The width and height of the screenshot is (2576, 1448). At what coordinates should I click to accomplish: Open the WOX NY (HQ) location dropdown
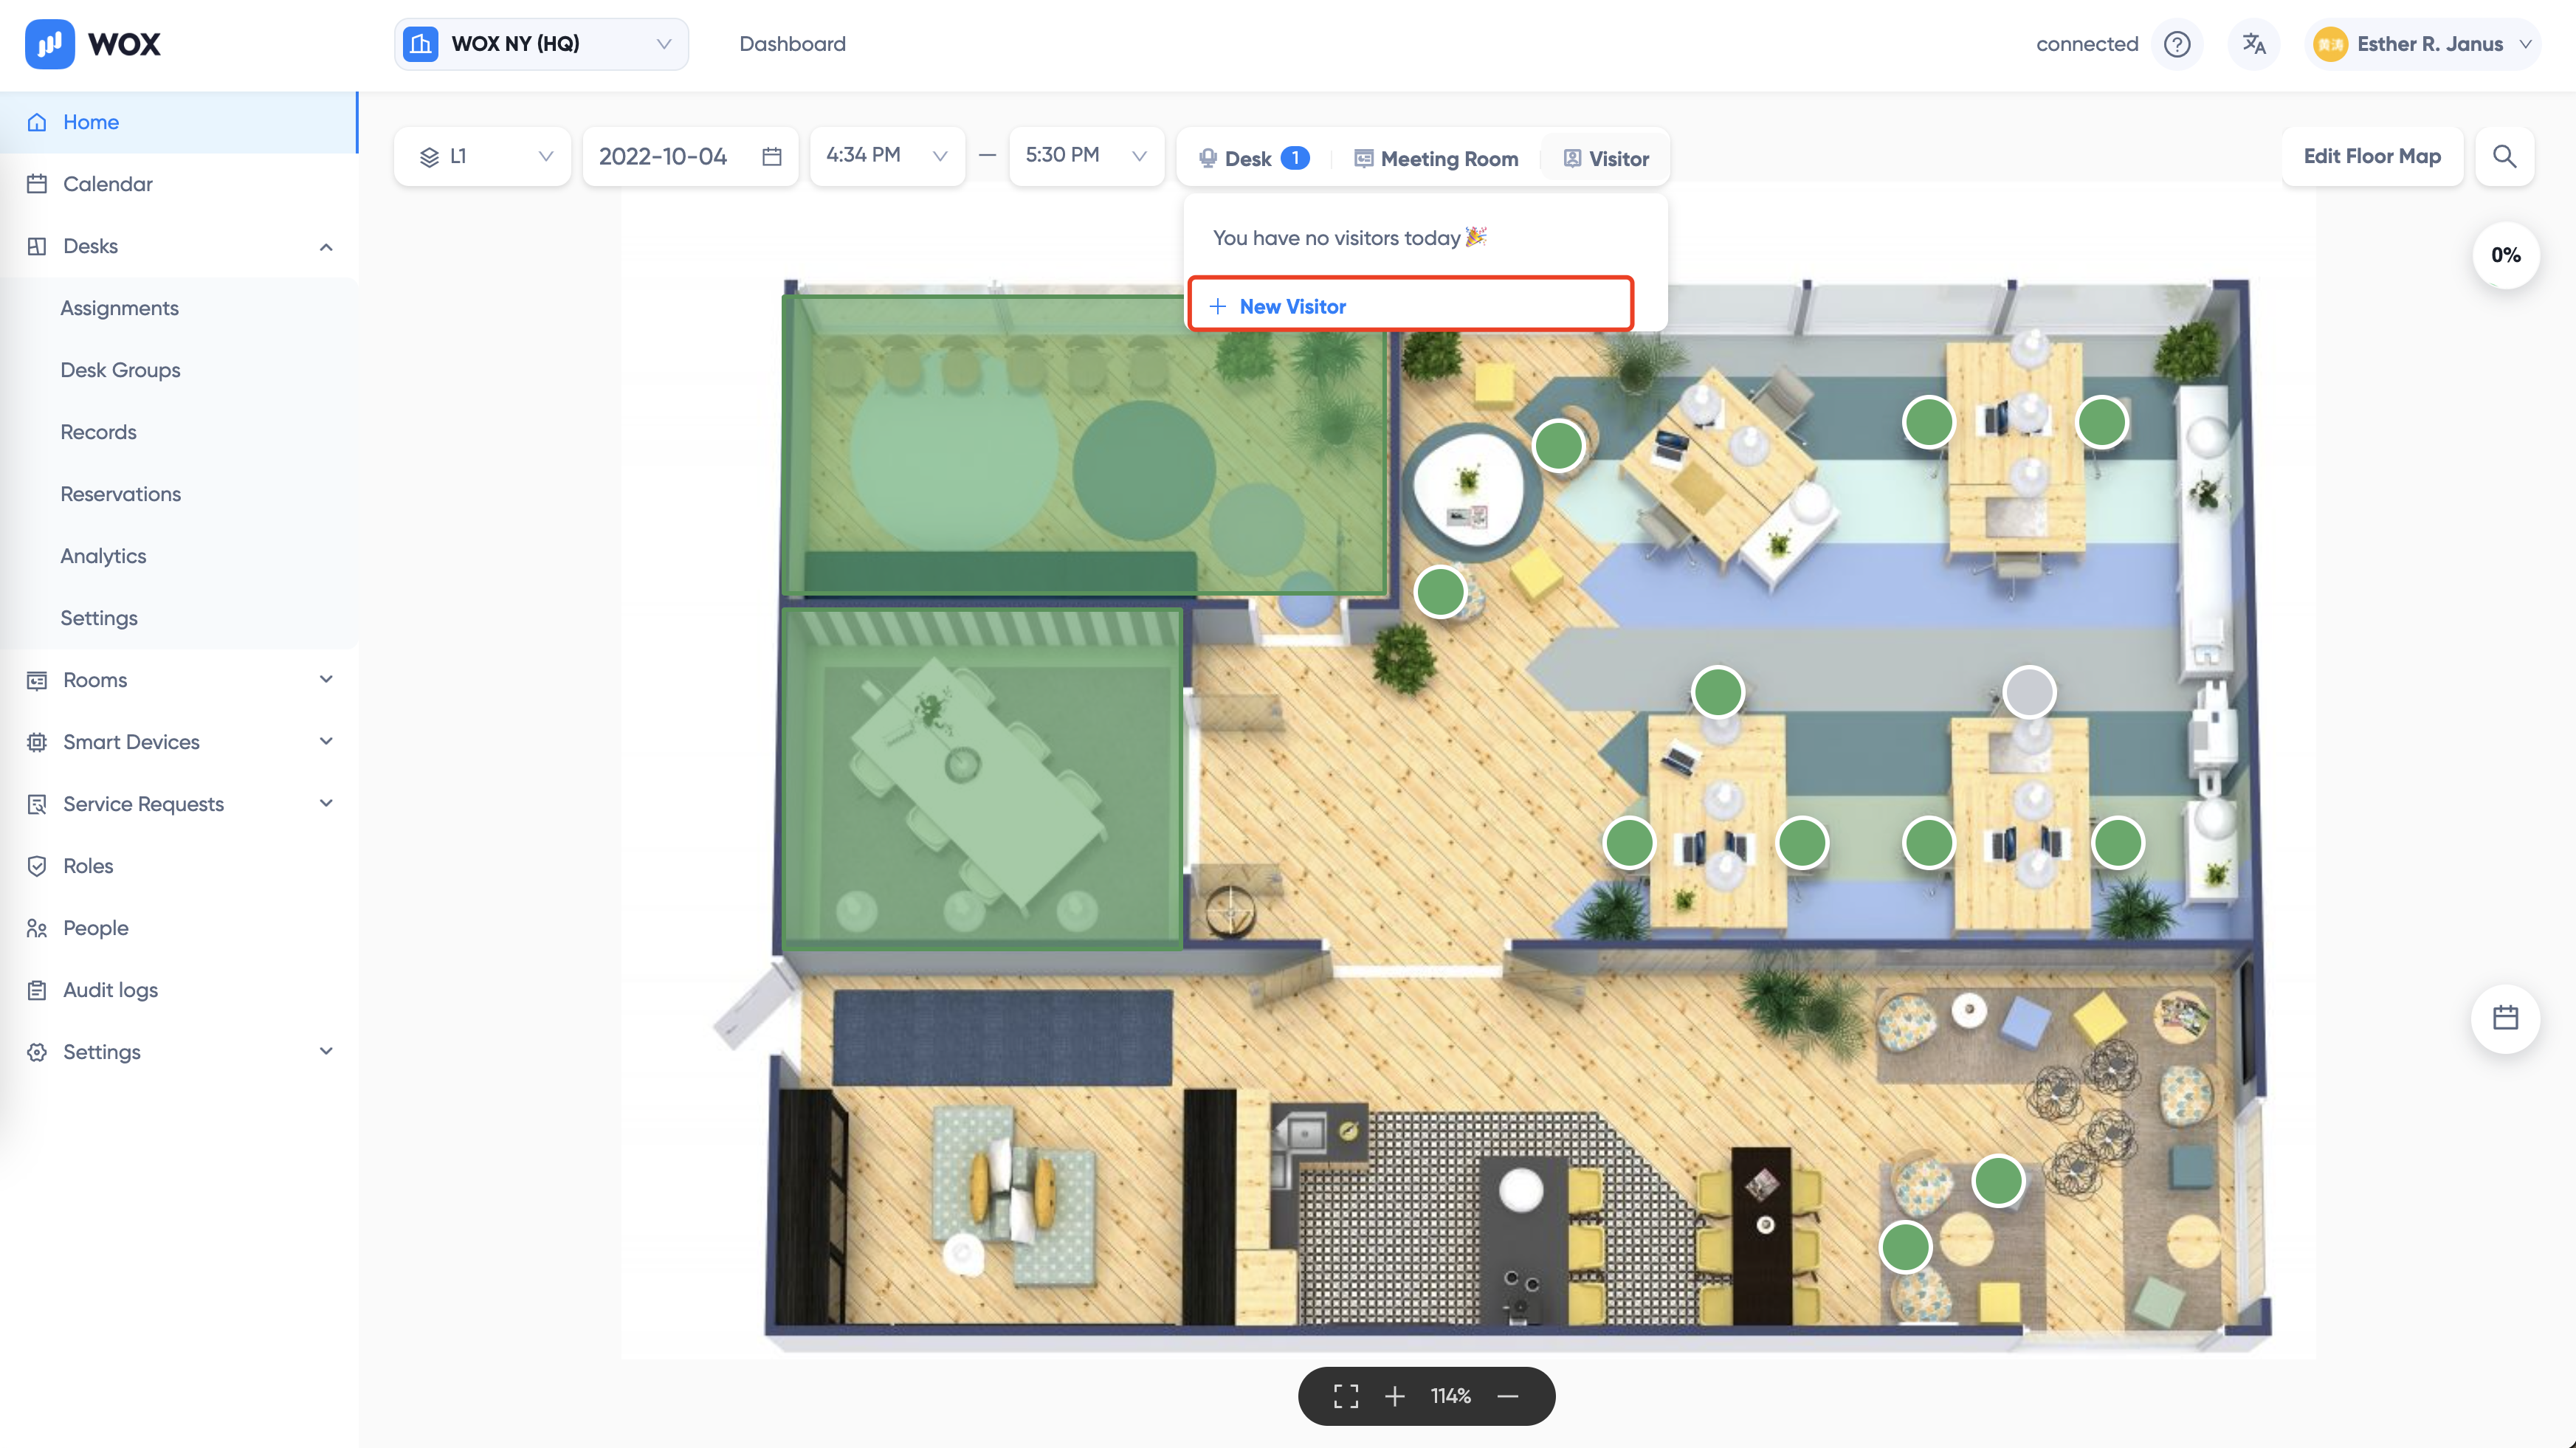coord(541,44)
